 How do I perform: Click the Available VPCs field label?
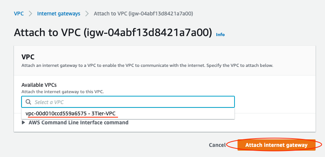(x=39, y=85)
